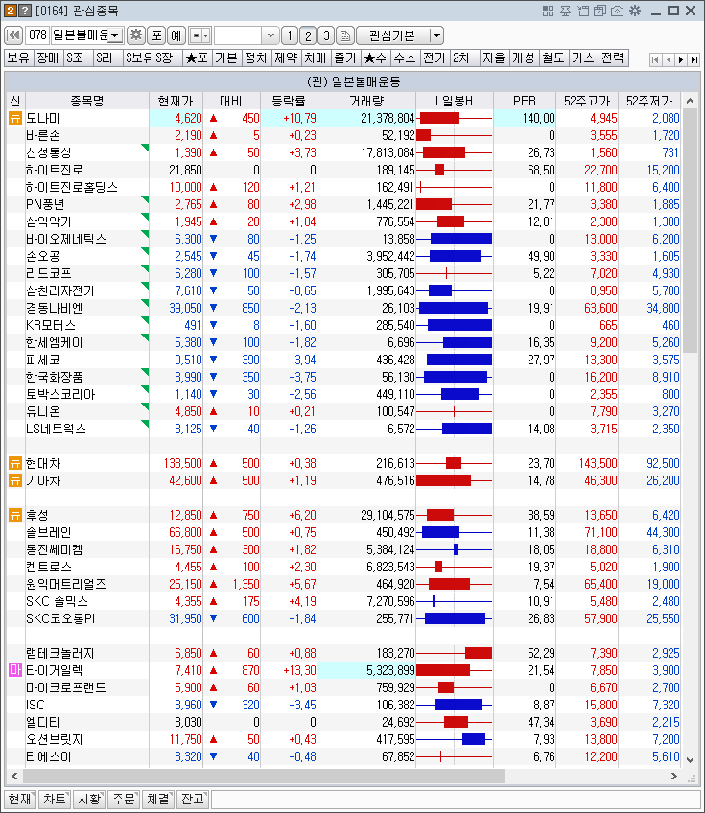Switch to the 전기 tab

(435, 58)
